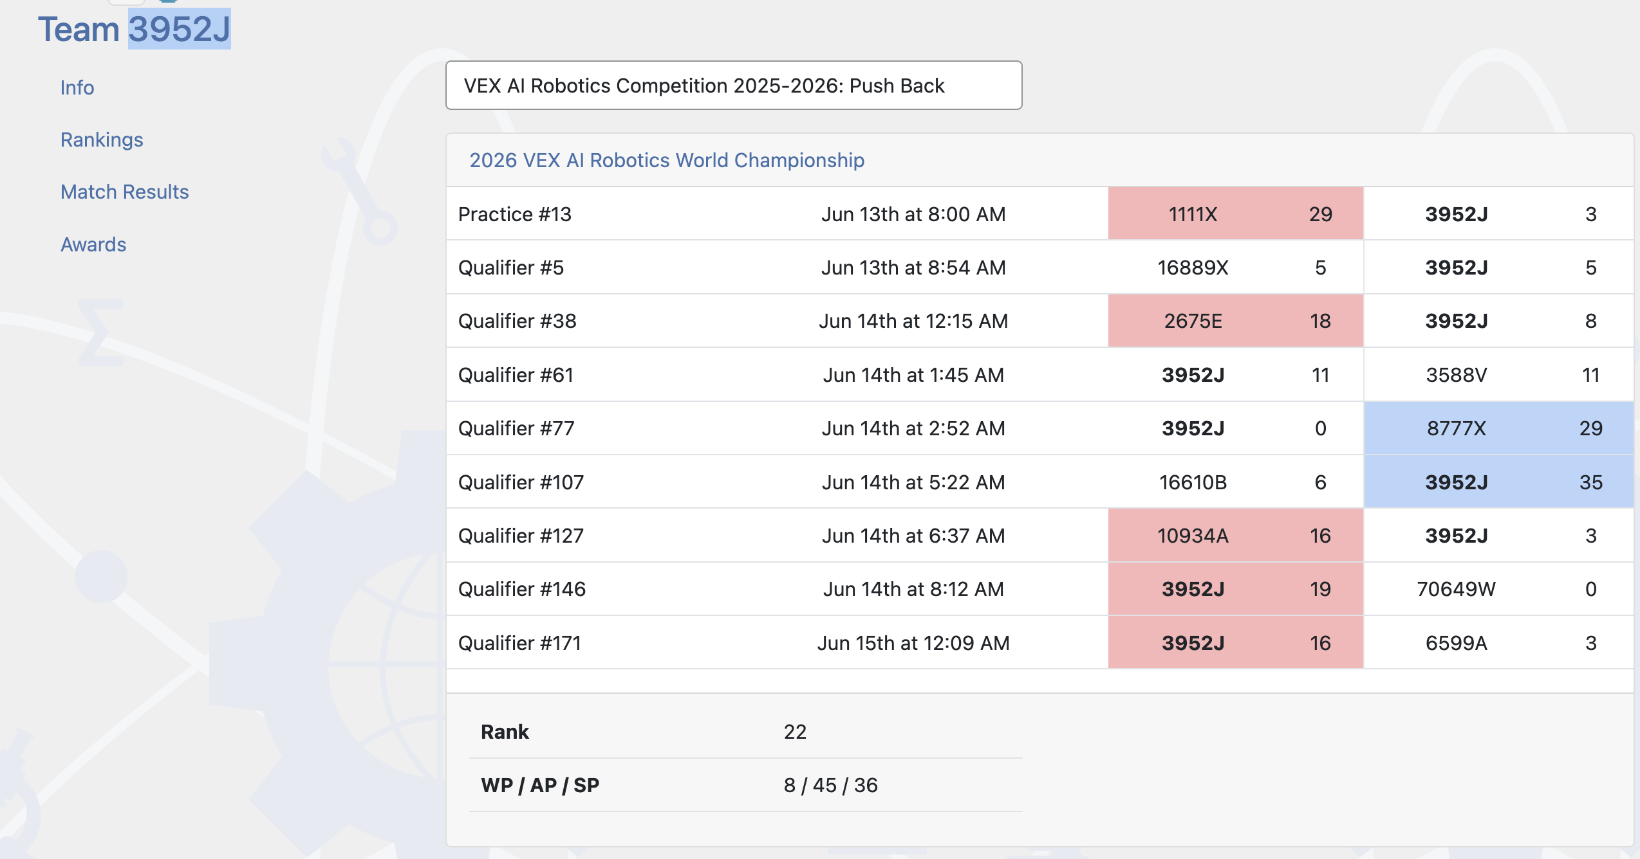
Task: Click team 6599A in Qualifier #171
Action: (1456, 643)
